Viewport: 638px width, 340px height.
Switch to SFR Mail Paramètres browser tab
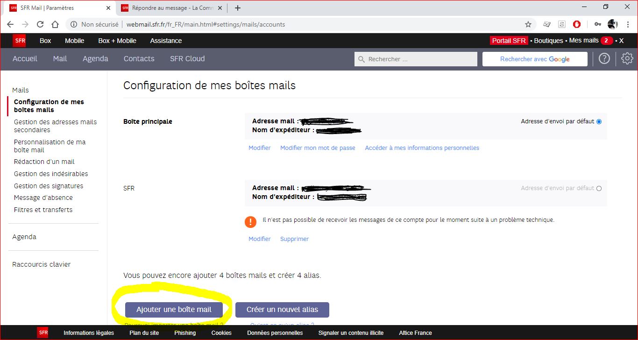pyautogui.click(x=60, y=8)
